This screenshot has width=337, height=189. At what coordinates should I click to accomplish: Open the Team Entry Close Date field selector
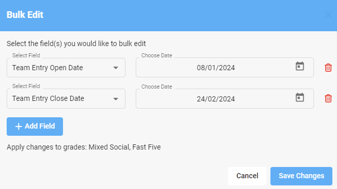(66, 98)
